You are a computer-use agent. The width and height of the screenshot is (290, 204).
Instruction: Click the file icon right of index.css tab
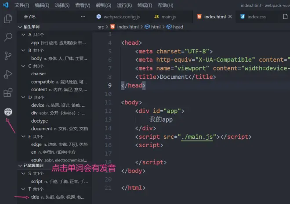coord(285,17)
